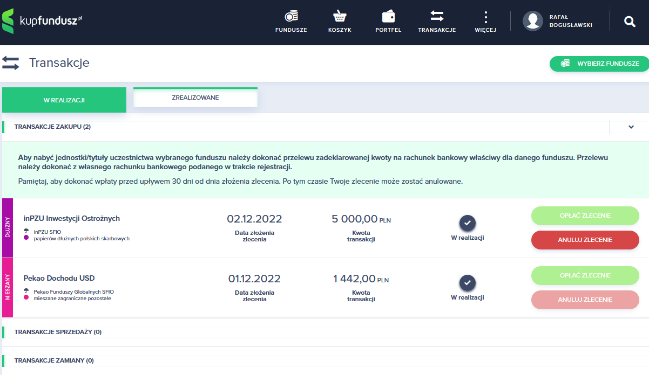The height and width of the screenshot is (375, 649).
Task: Click the amount 1 442,00 PLN
Action: (x=361, y=279)
